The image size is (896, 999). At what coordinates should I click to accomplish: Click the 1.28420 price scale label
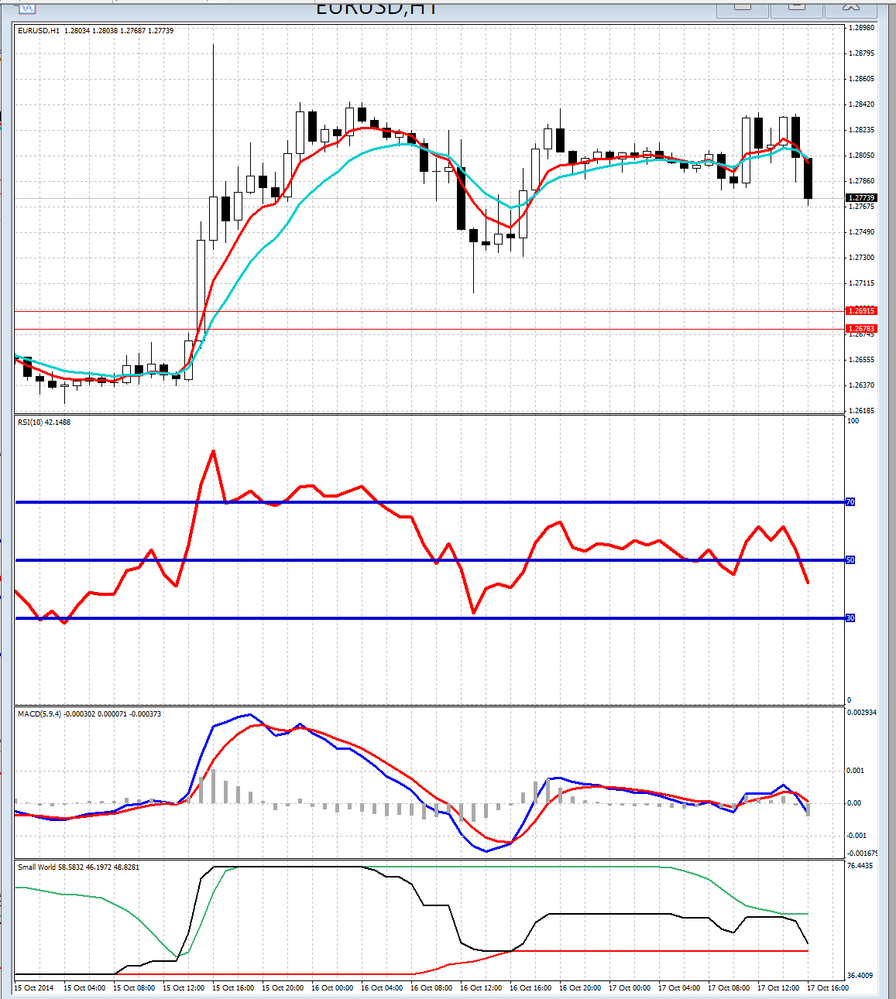pyautogui.click(x=861, y=104)
